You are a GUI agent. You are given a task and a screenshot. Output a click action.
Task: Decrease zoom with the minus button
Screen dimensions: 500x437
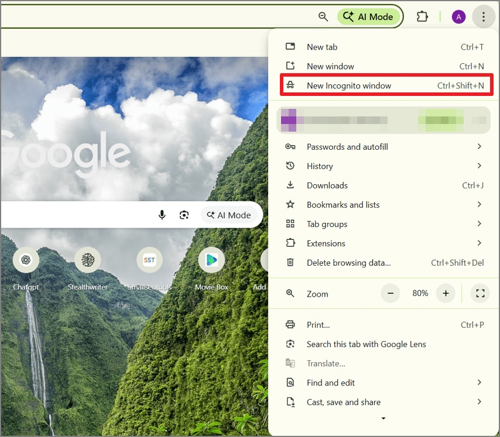point(391,293)
